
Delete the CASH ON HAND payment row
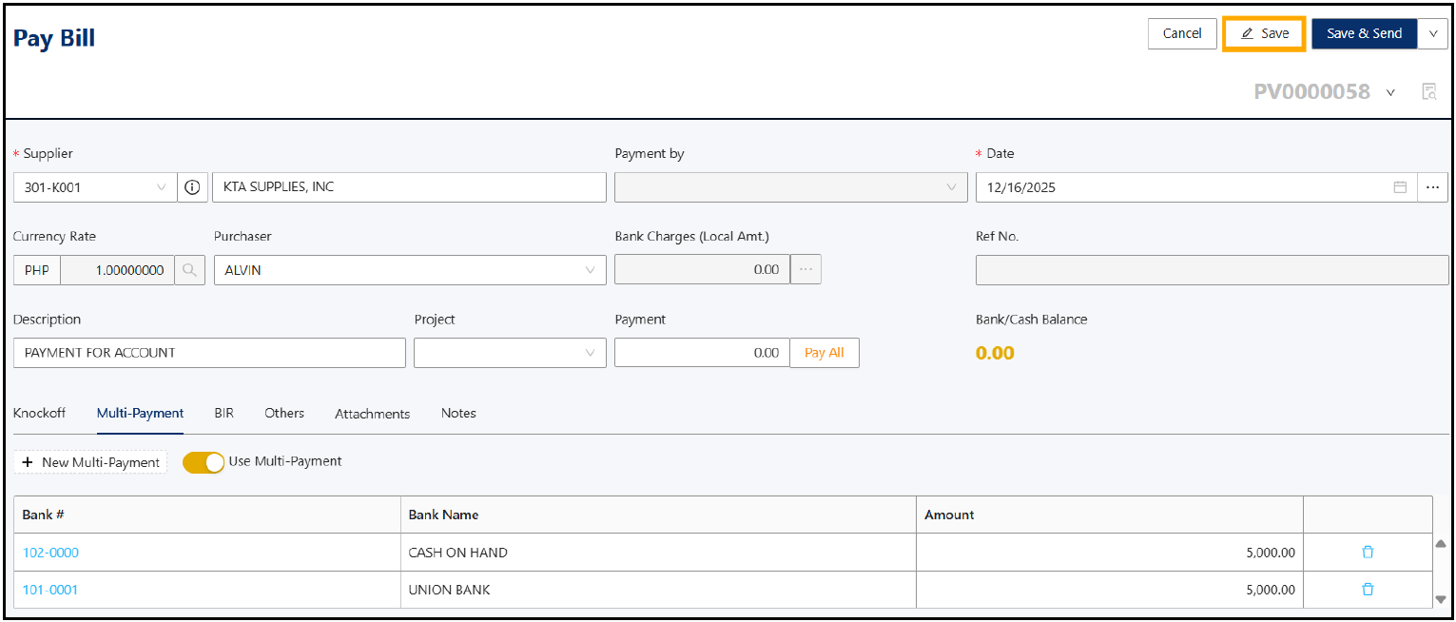(1368, 552)
